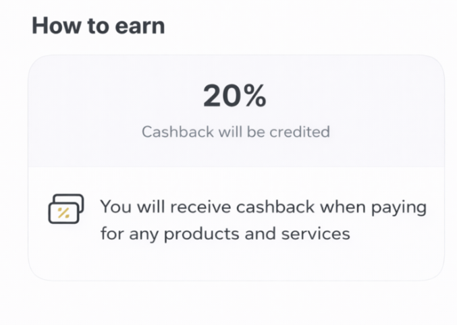Click "You will receive cashback when paying" line

pos(263,206)
